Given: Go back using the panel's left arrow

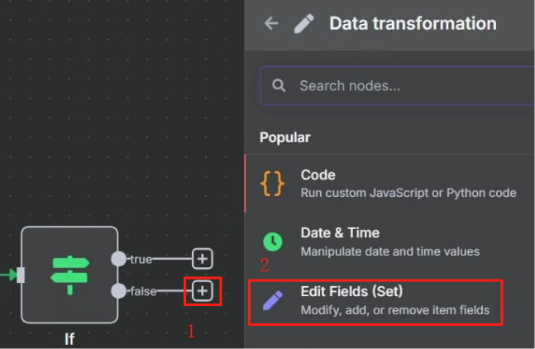Looking at the screenshot, I should 271,23.
